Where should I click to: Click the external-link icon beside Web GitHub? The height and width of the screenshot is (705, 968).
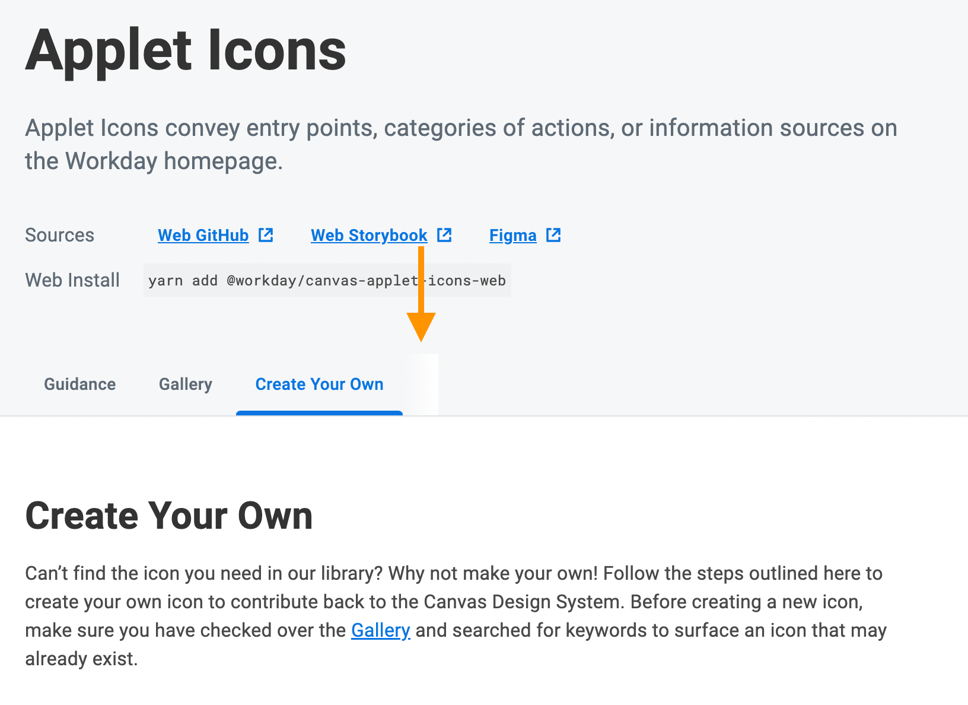click(266, 235)
